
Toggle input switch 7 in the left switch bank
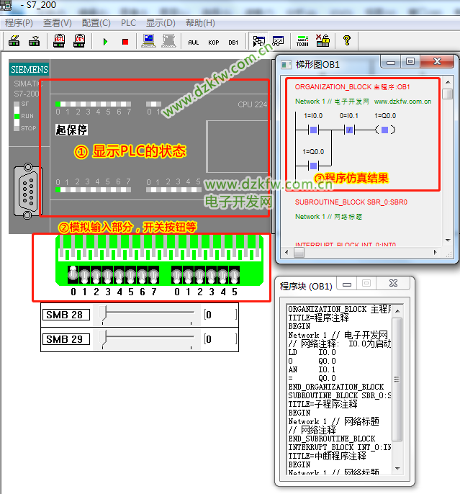tap(153, 275)
